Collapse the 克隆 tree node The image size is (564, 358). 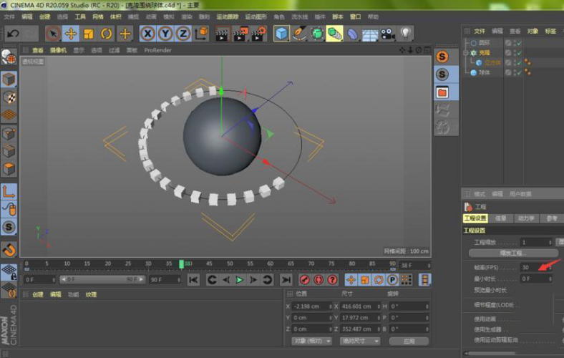coord(465,53)
